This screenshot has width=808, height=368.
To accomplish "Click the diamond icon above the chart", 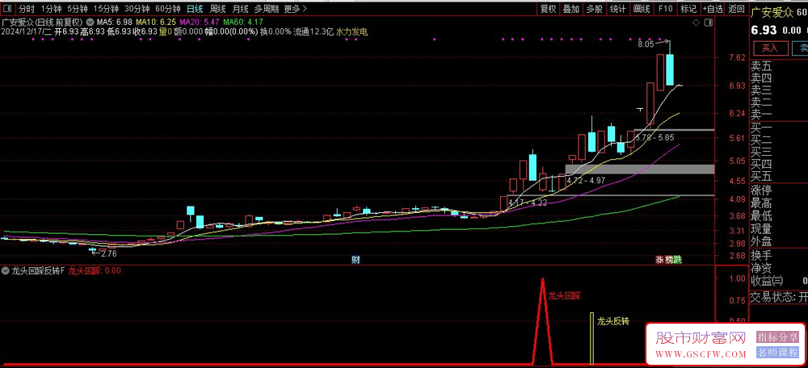I will [x=696, y=23].
